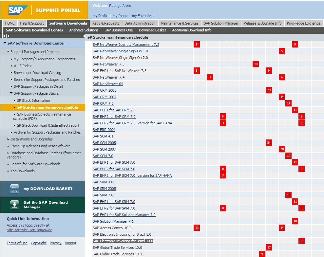Open Analytics Solutions submenu
Image resolution: width=324 pixels, height=257 pixels.
click(84, 30)
